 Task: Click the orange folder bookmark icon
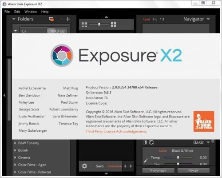[x=52, y=19]
